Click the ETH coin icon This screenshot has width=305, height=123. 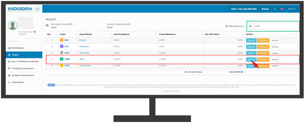point(62,47)
